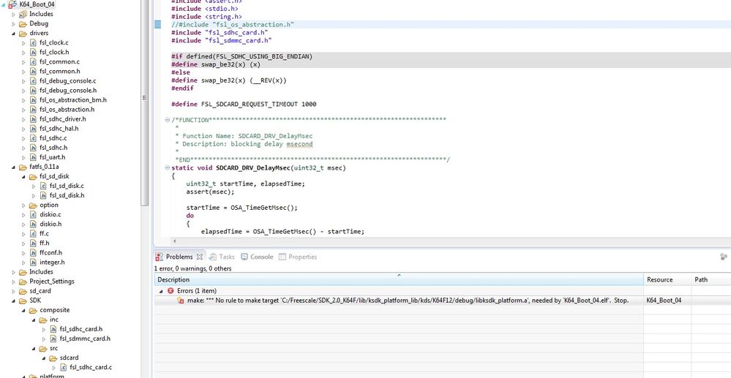Viewport: 731px width, 378px height.
Task: Fold the SDCARD_DRV_DelayMsec function body
Action: [x=168, y=167]
